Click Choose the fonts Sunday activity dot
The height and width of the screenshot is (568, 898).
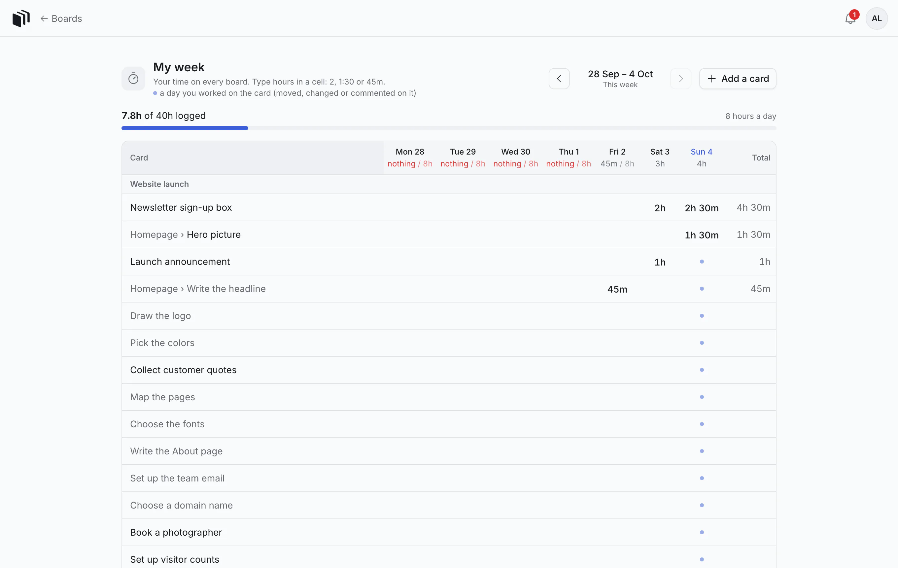[x=701, y=424]
